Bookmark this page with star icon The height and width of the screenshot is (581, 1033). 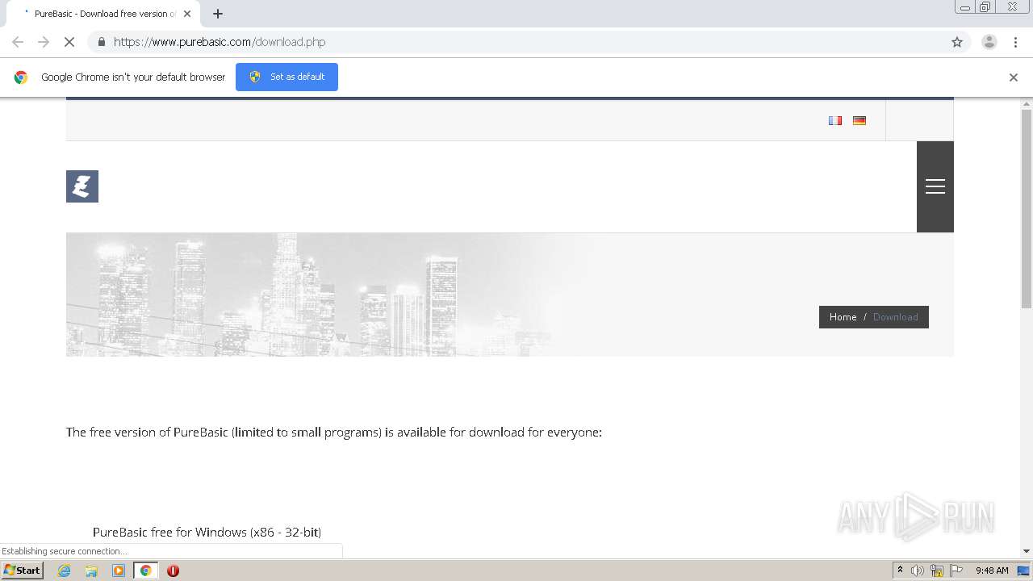(957, 42)
